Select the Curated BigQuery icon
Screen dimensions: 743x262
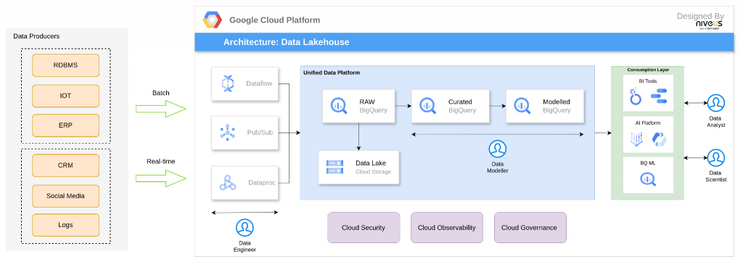428,106
